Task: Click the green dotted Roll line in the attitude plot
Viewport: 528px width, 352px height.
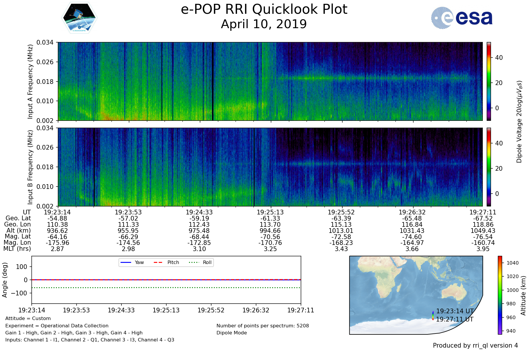Action: point(166,288)
